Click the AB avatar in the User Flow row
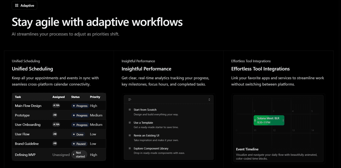The image size is (341, 168). 55,134
